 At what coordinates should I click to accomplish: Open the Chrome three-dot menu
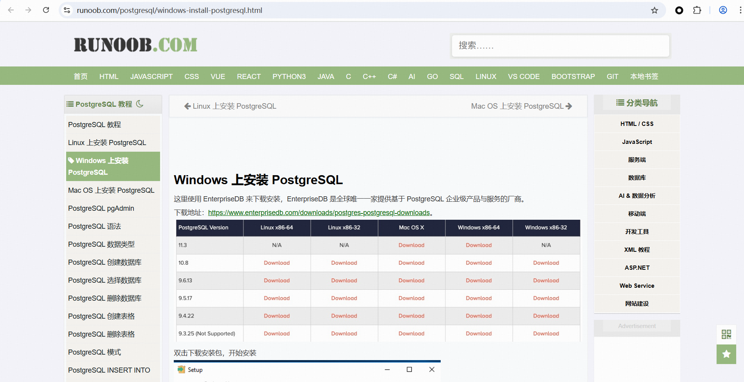coord(739,10)
